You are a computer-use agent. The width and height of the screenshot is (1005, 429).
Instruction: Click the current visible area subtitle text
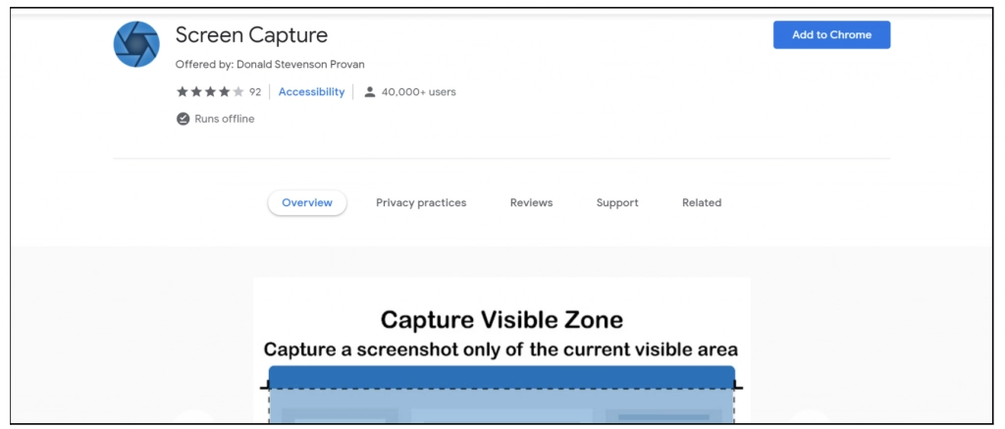click(501, 349)
